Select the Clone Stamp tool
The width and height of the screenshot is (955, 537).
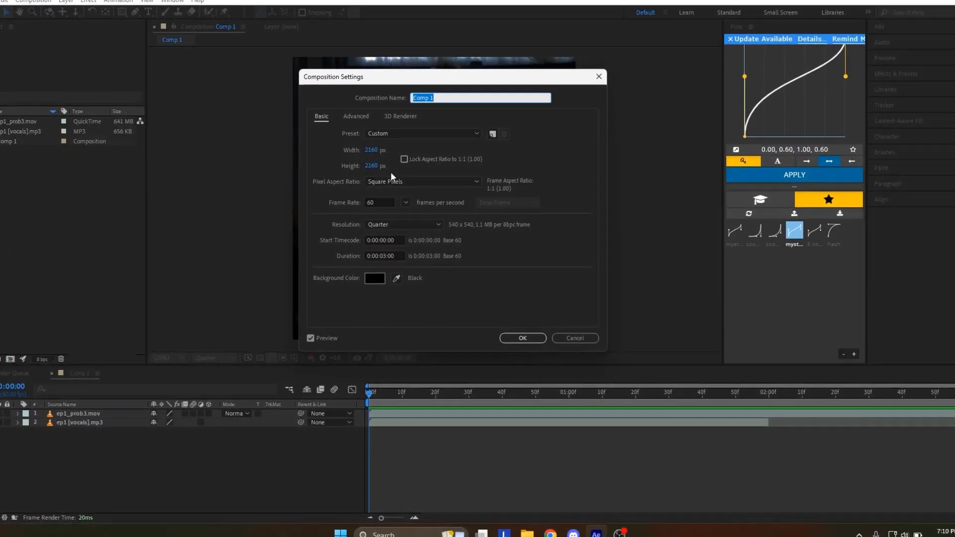click(x=178, y=12)
